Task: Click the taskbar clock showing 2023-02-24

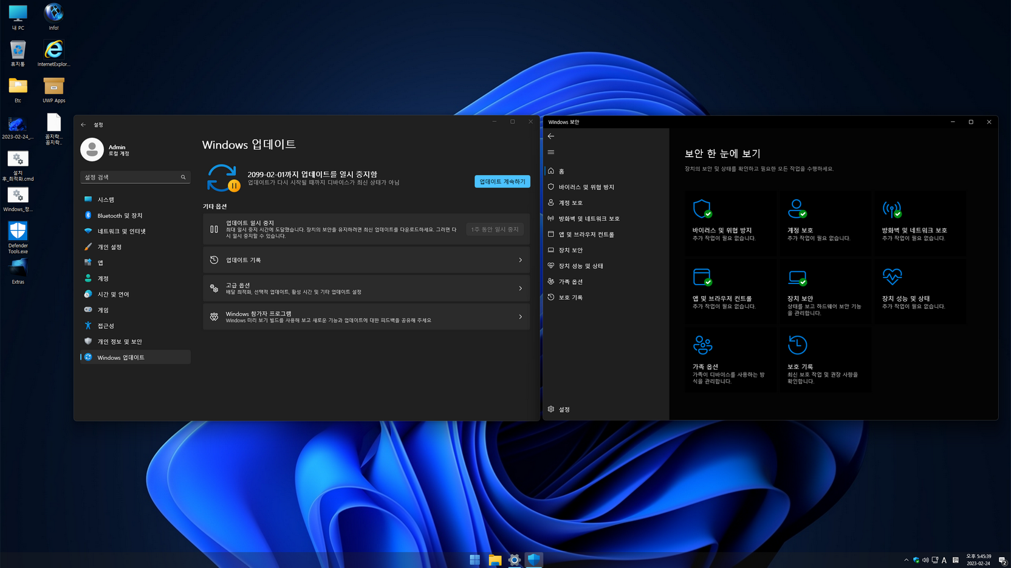Action: pos(978,560)
